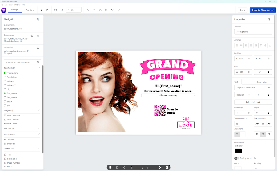Switch to the Preview tab
This screenshot has width=277, height=171.
coord(30,10)
